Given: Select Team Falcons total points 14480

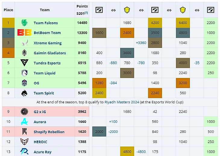Looking at the screenshot, I should point(82,23).
